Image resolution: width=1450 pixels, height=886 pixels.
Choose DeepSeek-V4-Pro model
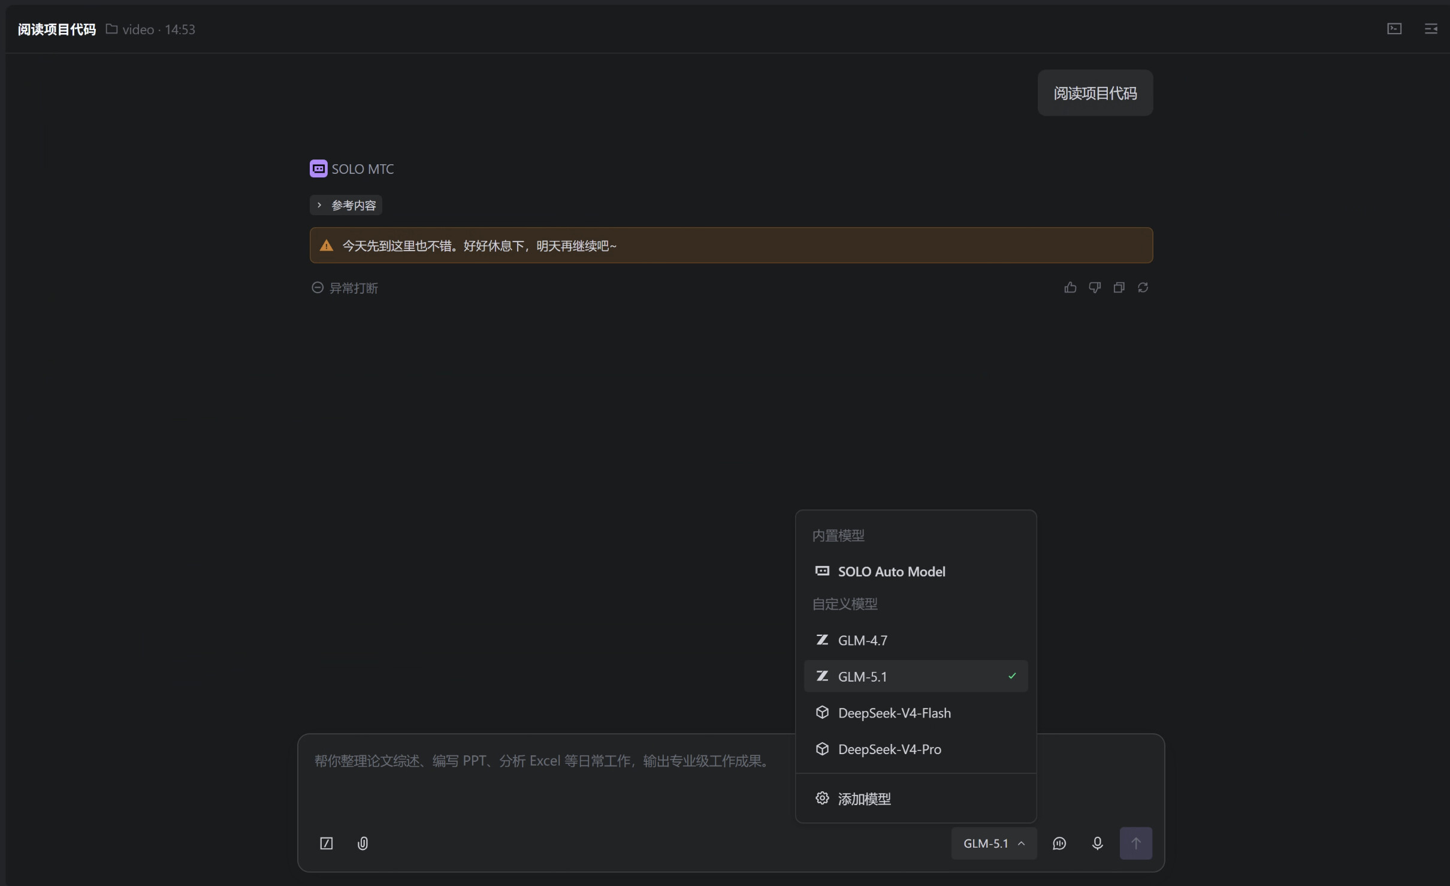(916, 749)
